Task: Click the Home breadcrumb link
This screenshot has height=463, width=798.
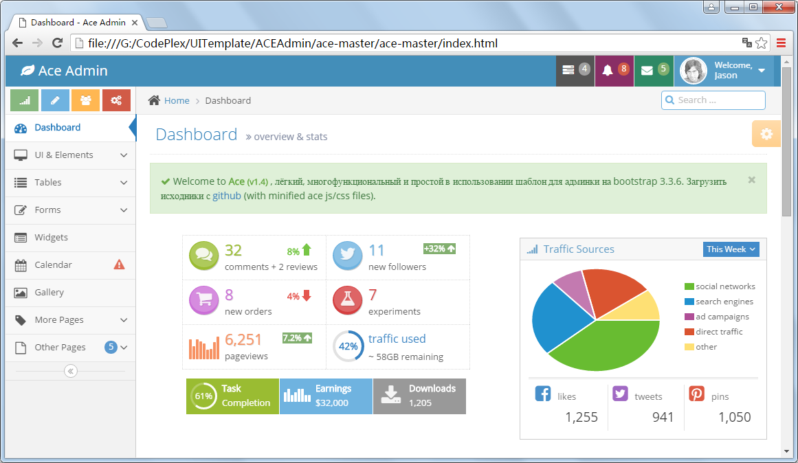Action: point(177,101)
